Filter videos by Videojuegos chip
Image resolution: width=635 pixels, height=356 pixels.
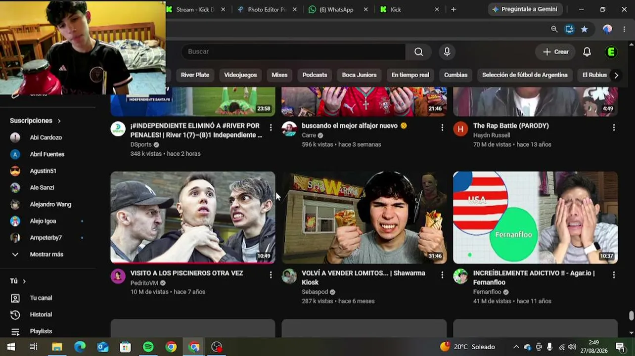[x=240, y=75]
